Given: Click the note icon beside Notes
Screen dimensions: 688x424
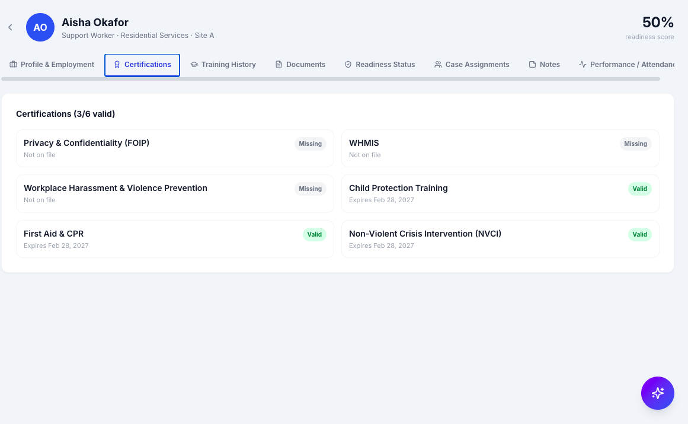Looking at the screenshot, I should point(532,65).
